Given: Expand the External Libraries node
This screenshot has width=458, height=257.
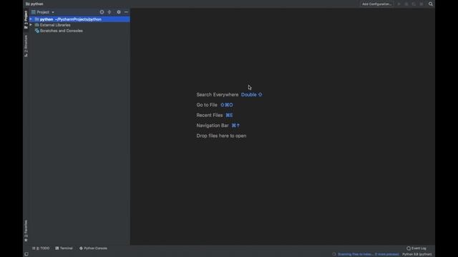Looking at the screenshot, I should [x=31, y=25].
